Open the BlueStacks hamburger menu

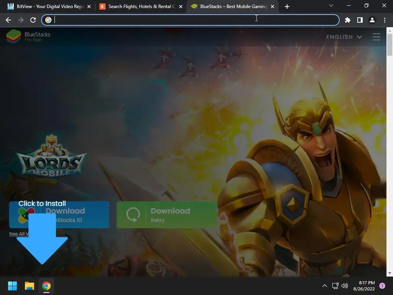[x=376, y=37]
